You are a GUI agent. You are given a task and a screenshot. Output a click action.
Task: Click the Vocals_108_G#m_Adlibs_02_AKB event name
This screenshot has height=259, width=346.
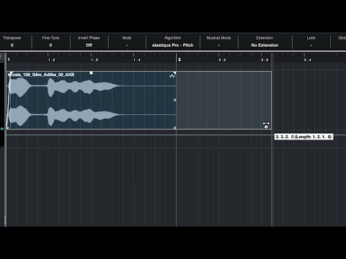(x=41, y=75)
